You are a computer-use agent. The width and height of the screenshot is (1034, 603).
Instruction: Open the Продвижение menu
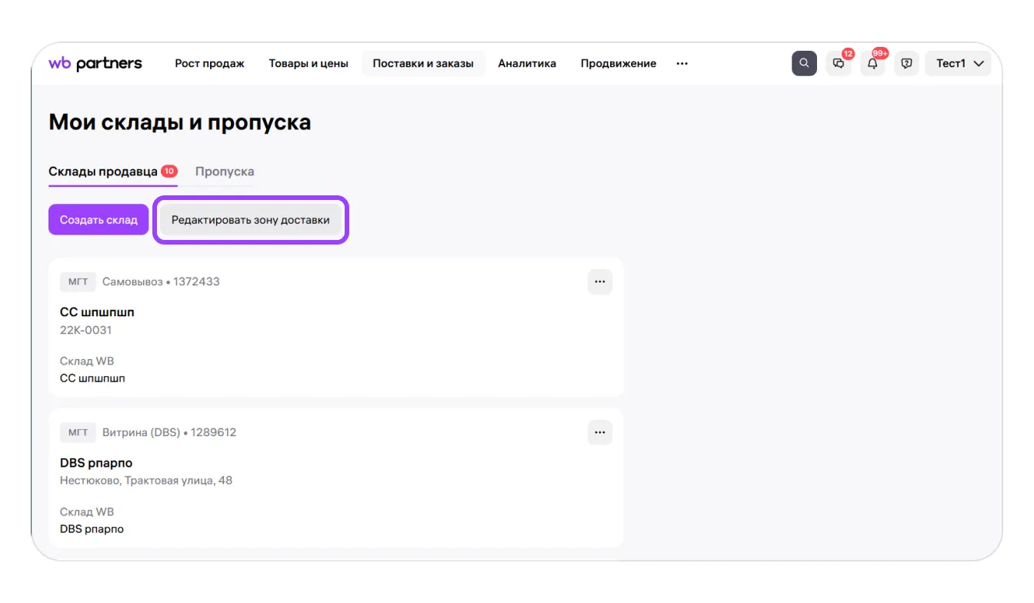click(x=619, y=64)
